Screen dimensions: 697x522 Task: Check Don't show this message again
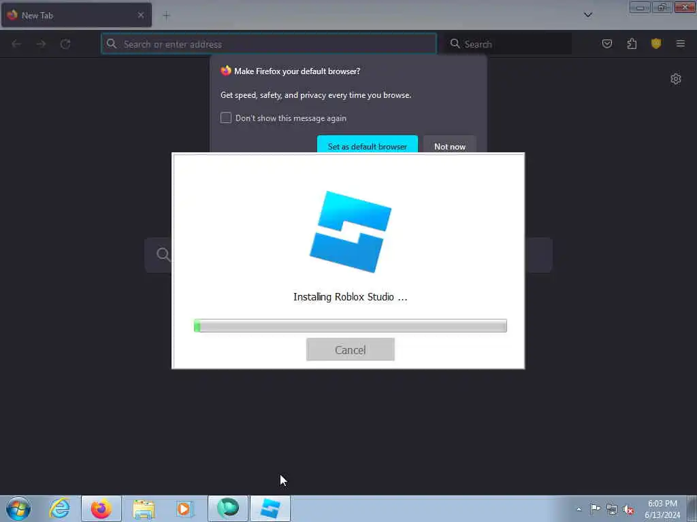pos(226,118)
